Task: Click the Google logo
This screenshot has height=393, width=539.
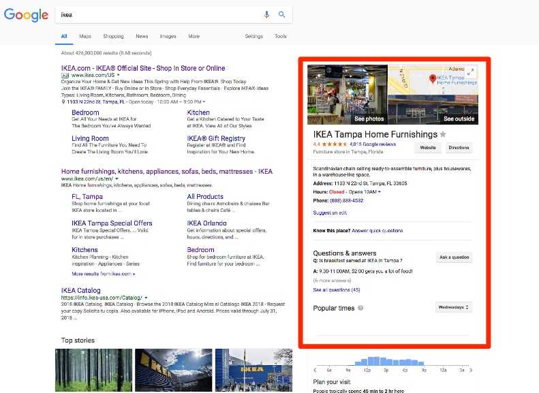Action: [x=26, y=15]
